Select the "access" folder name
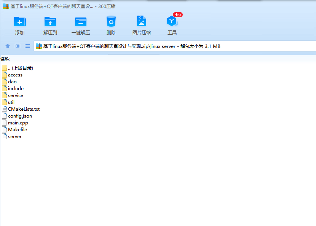The width and height of the screenshot is (316, 226). 15,75
